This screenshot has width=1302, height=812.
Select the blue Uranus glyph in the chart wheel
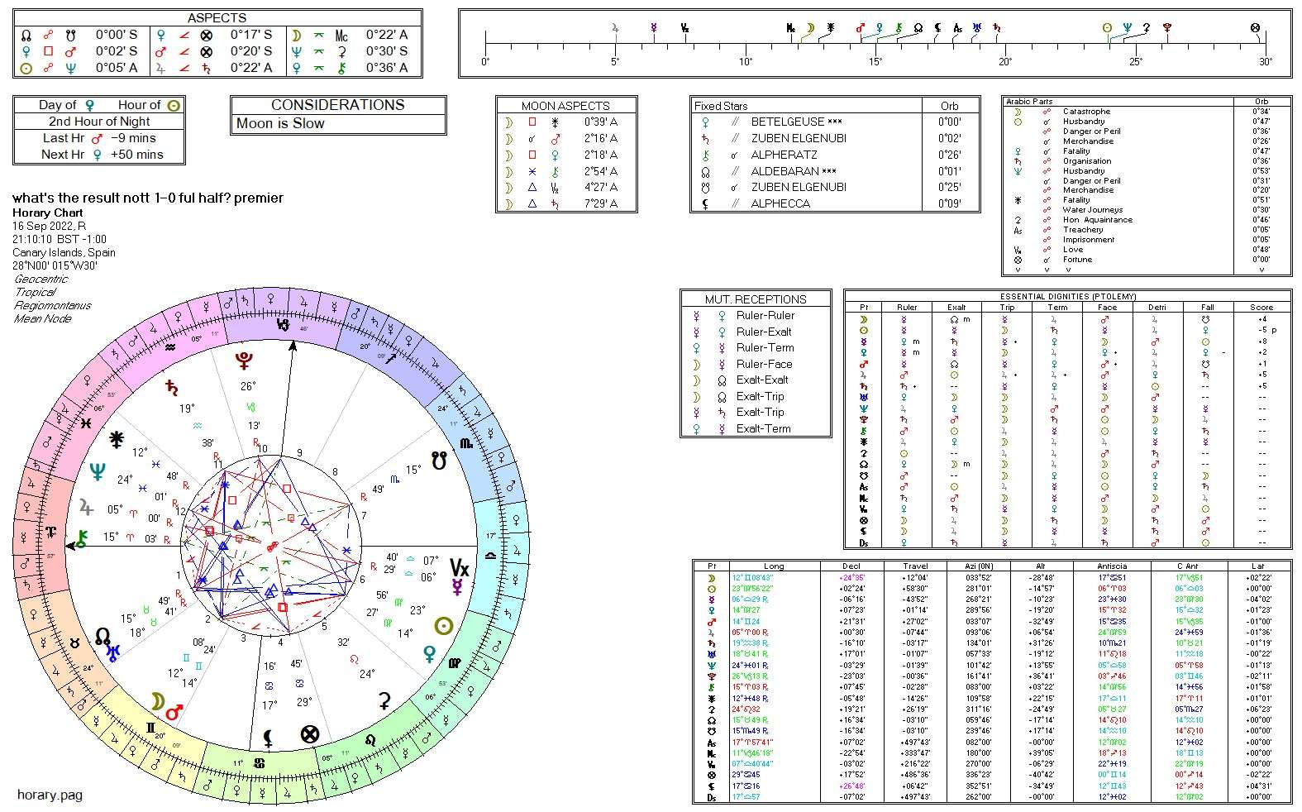click(x=113, y=652)
